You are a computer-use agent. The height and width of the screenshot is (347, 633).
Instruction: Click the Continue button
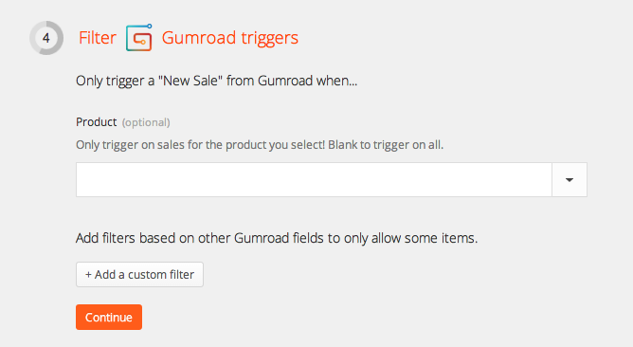pyautogui.click(x=109, y=317)
